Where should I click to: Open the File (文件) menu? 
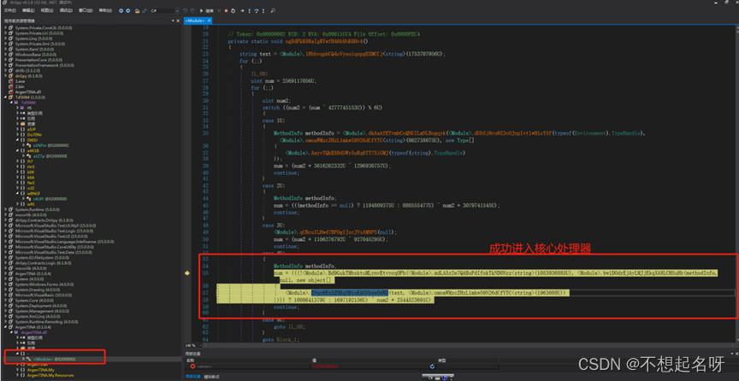(x=9, y=10)
